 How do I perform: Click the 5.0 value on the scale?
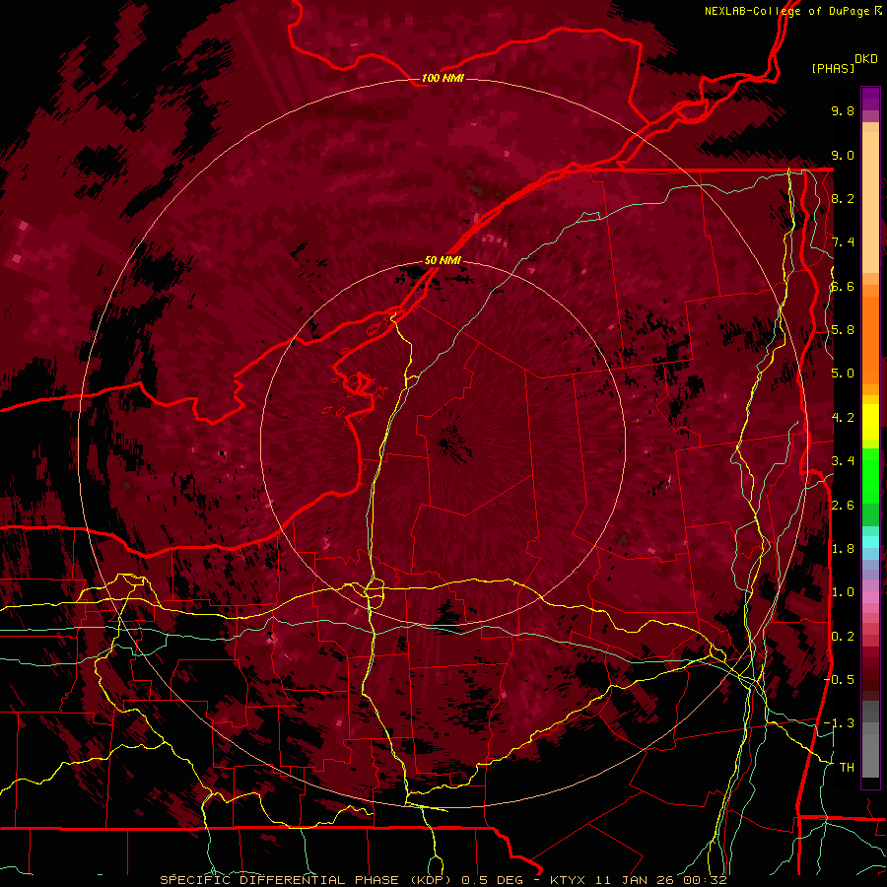tap(843, 374)
